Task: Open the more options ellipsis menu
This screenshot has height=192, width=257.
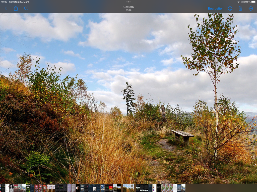Action: (x=250, y=9)
